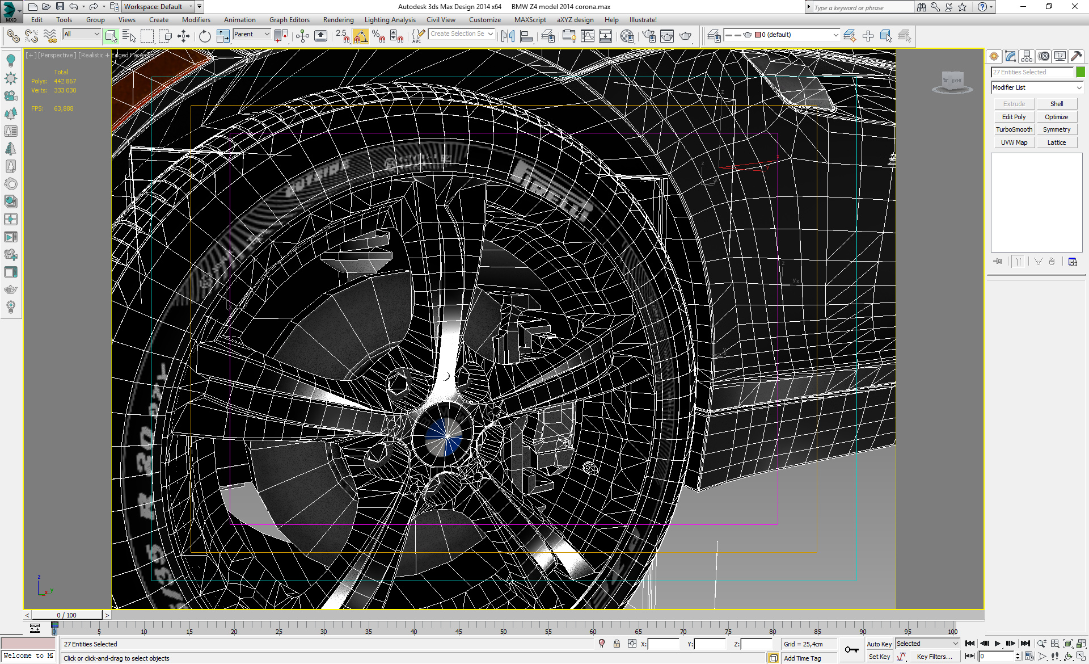Switch to the Hierarchy command panel tab
Image resolution: width=1089 pixels, height=664 pixels.
click(1027, 56)
